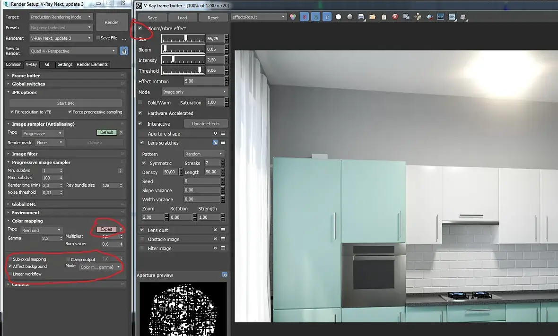Lock the view to render padlock
This screenshot has width=558, height=336.
point(124,51)
